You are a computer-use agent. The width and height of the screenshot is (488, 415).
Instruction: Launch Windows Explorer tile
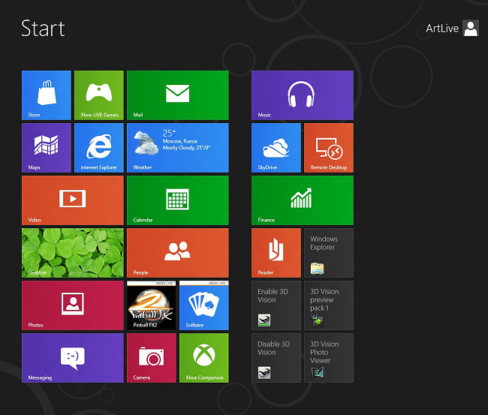pyautogui.click(x=329, y=253)
